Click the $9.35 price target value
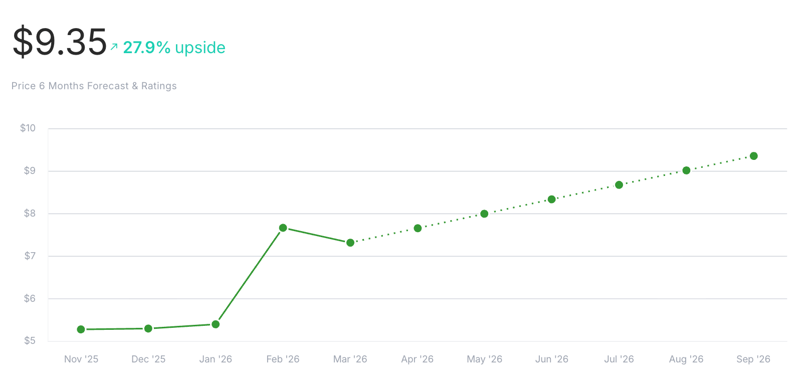Screen dimensions: 803x390 click(60, 42)
